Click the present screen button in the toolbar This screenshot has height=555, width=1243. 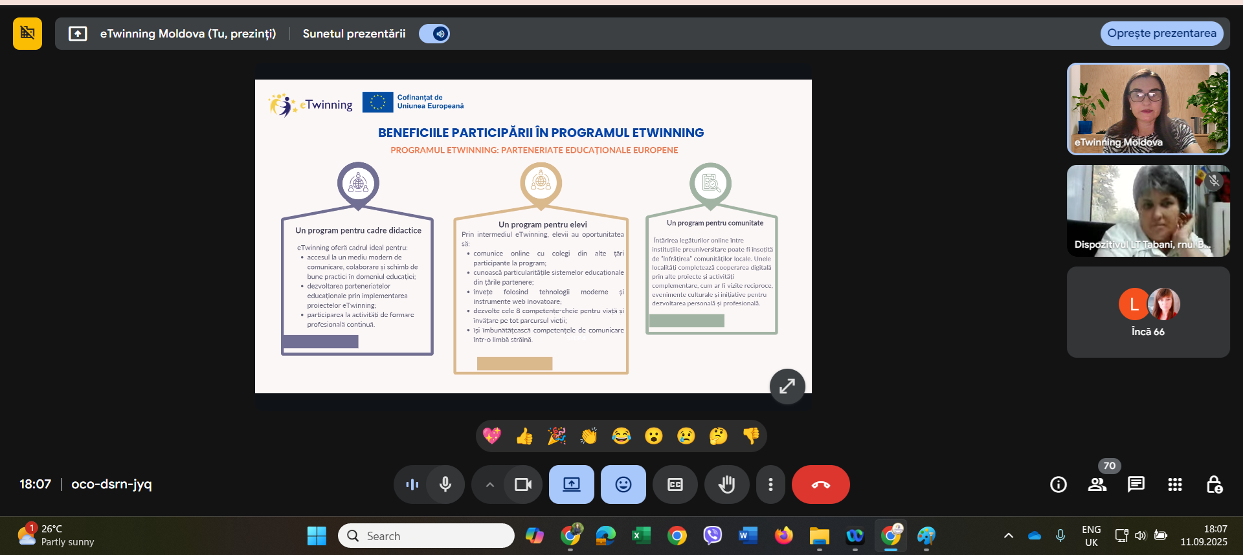coord(572,484)
